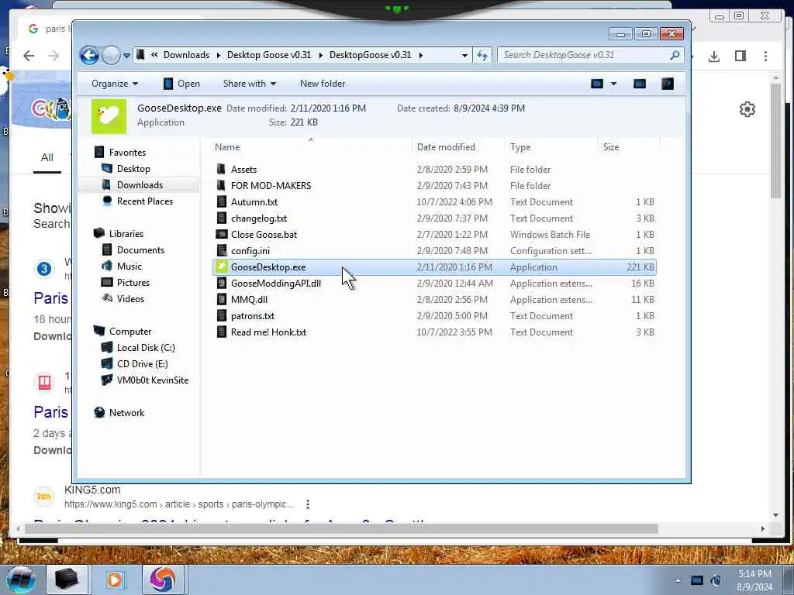This screenshot has width=794, height=595.
Task: Open the Organize menu
Action: tap(115, 84)
